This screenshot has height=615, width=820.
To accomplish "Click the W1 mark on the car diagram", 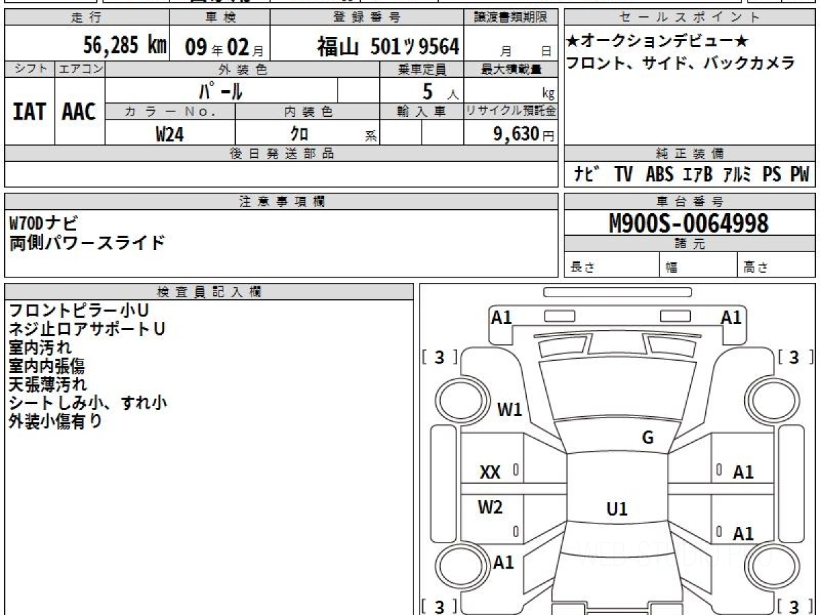I will (509, 410).
